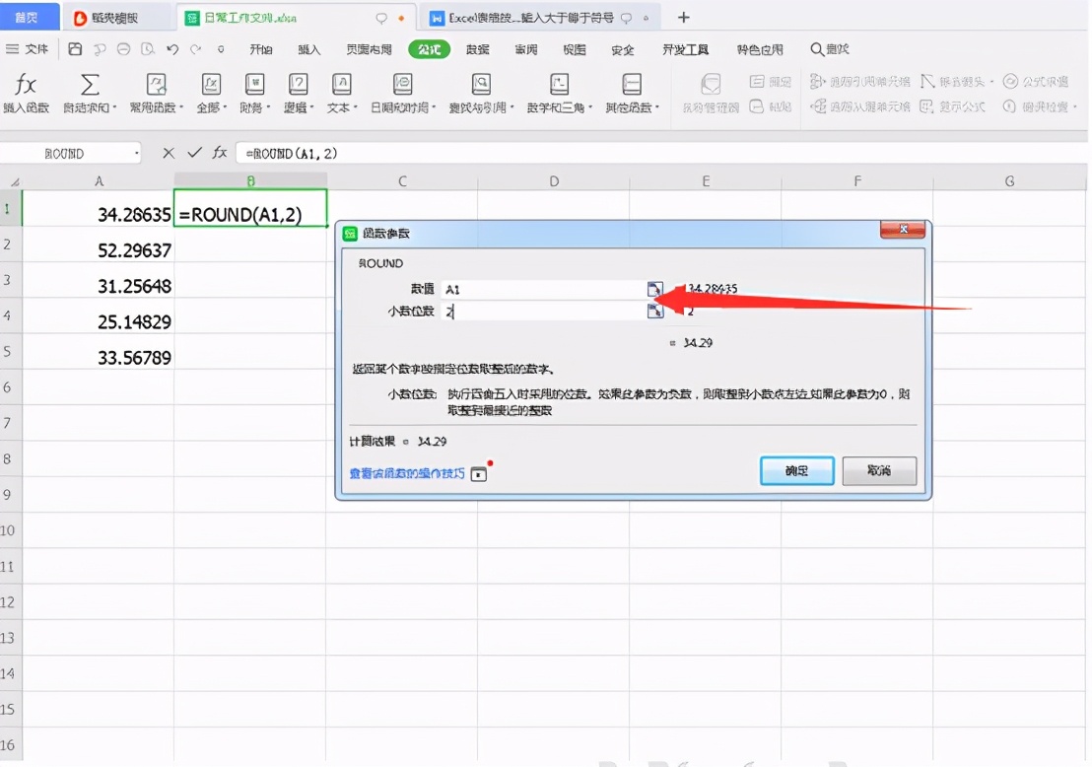Click the All functions (全部) icon
The image size is (1092, 767).
click(x=211, y=85)
